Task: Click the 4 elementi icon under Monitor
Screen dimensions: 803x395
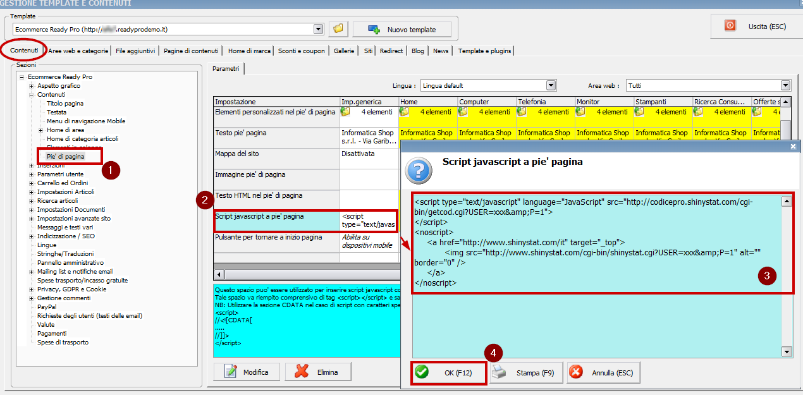Action: [580, 112]
